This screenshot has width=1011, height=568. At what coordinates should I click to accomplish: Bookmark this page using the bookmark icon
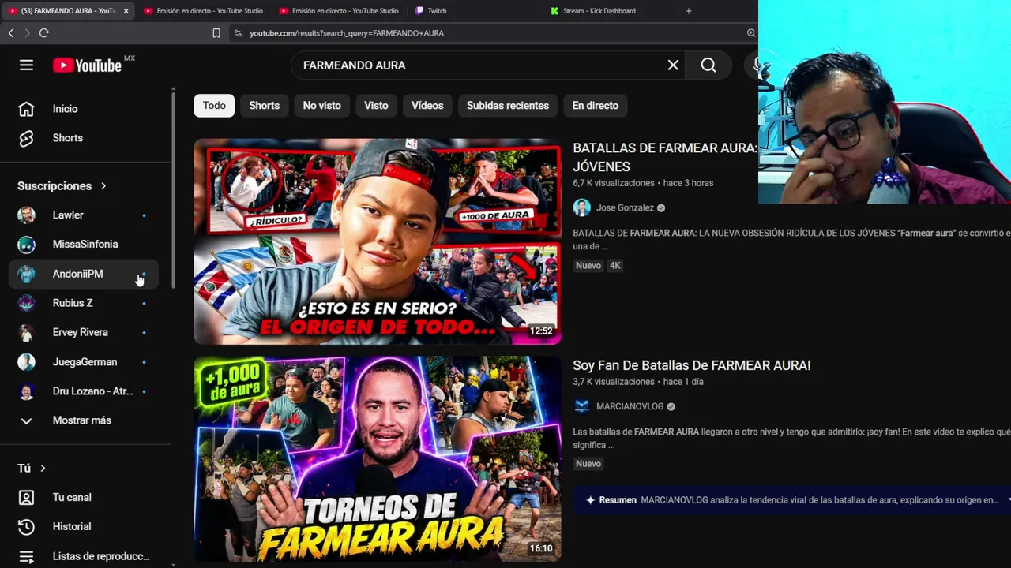[216, 33]
